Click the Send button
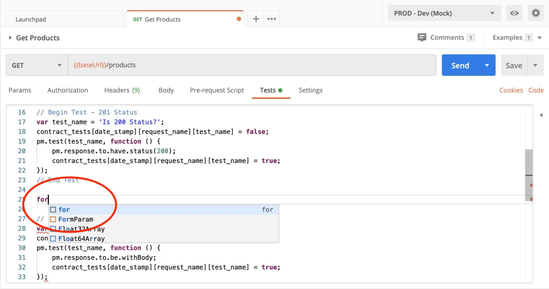 460,65
